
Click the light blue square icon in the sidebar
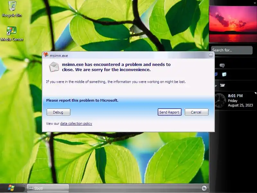224,74
